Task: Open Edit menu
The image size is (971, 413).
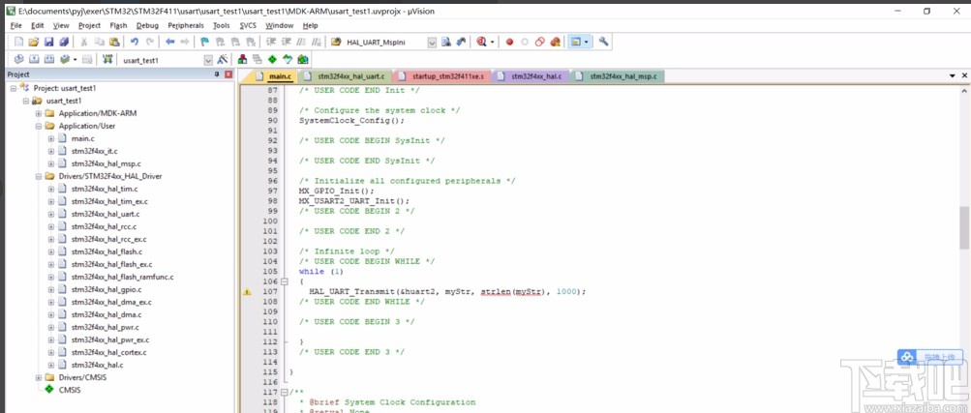Action: point(38,25)
